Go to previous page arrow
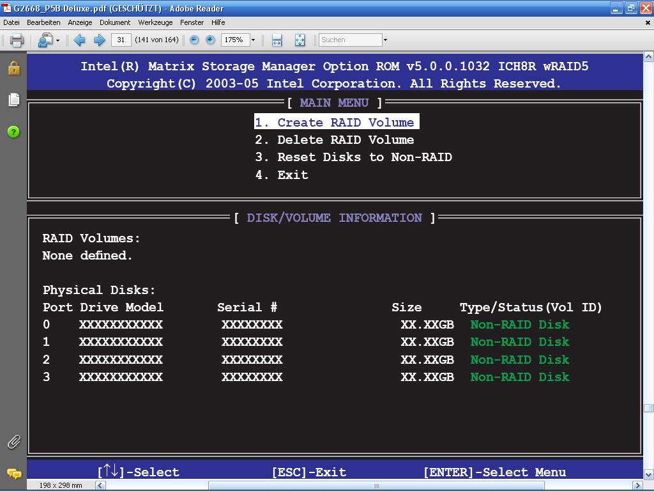 click(79, 40)
